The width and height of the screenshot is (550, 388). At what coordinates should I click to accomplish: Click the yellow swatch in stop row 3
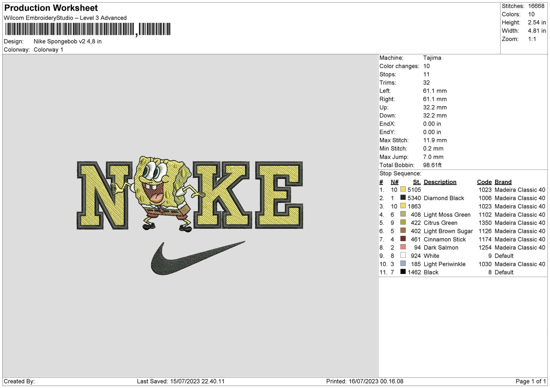[x=403, y=206]
